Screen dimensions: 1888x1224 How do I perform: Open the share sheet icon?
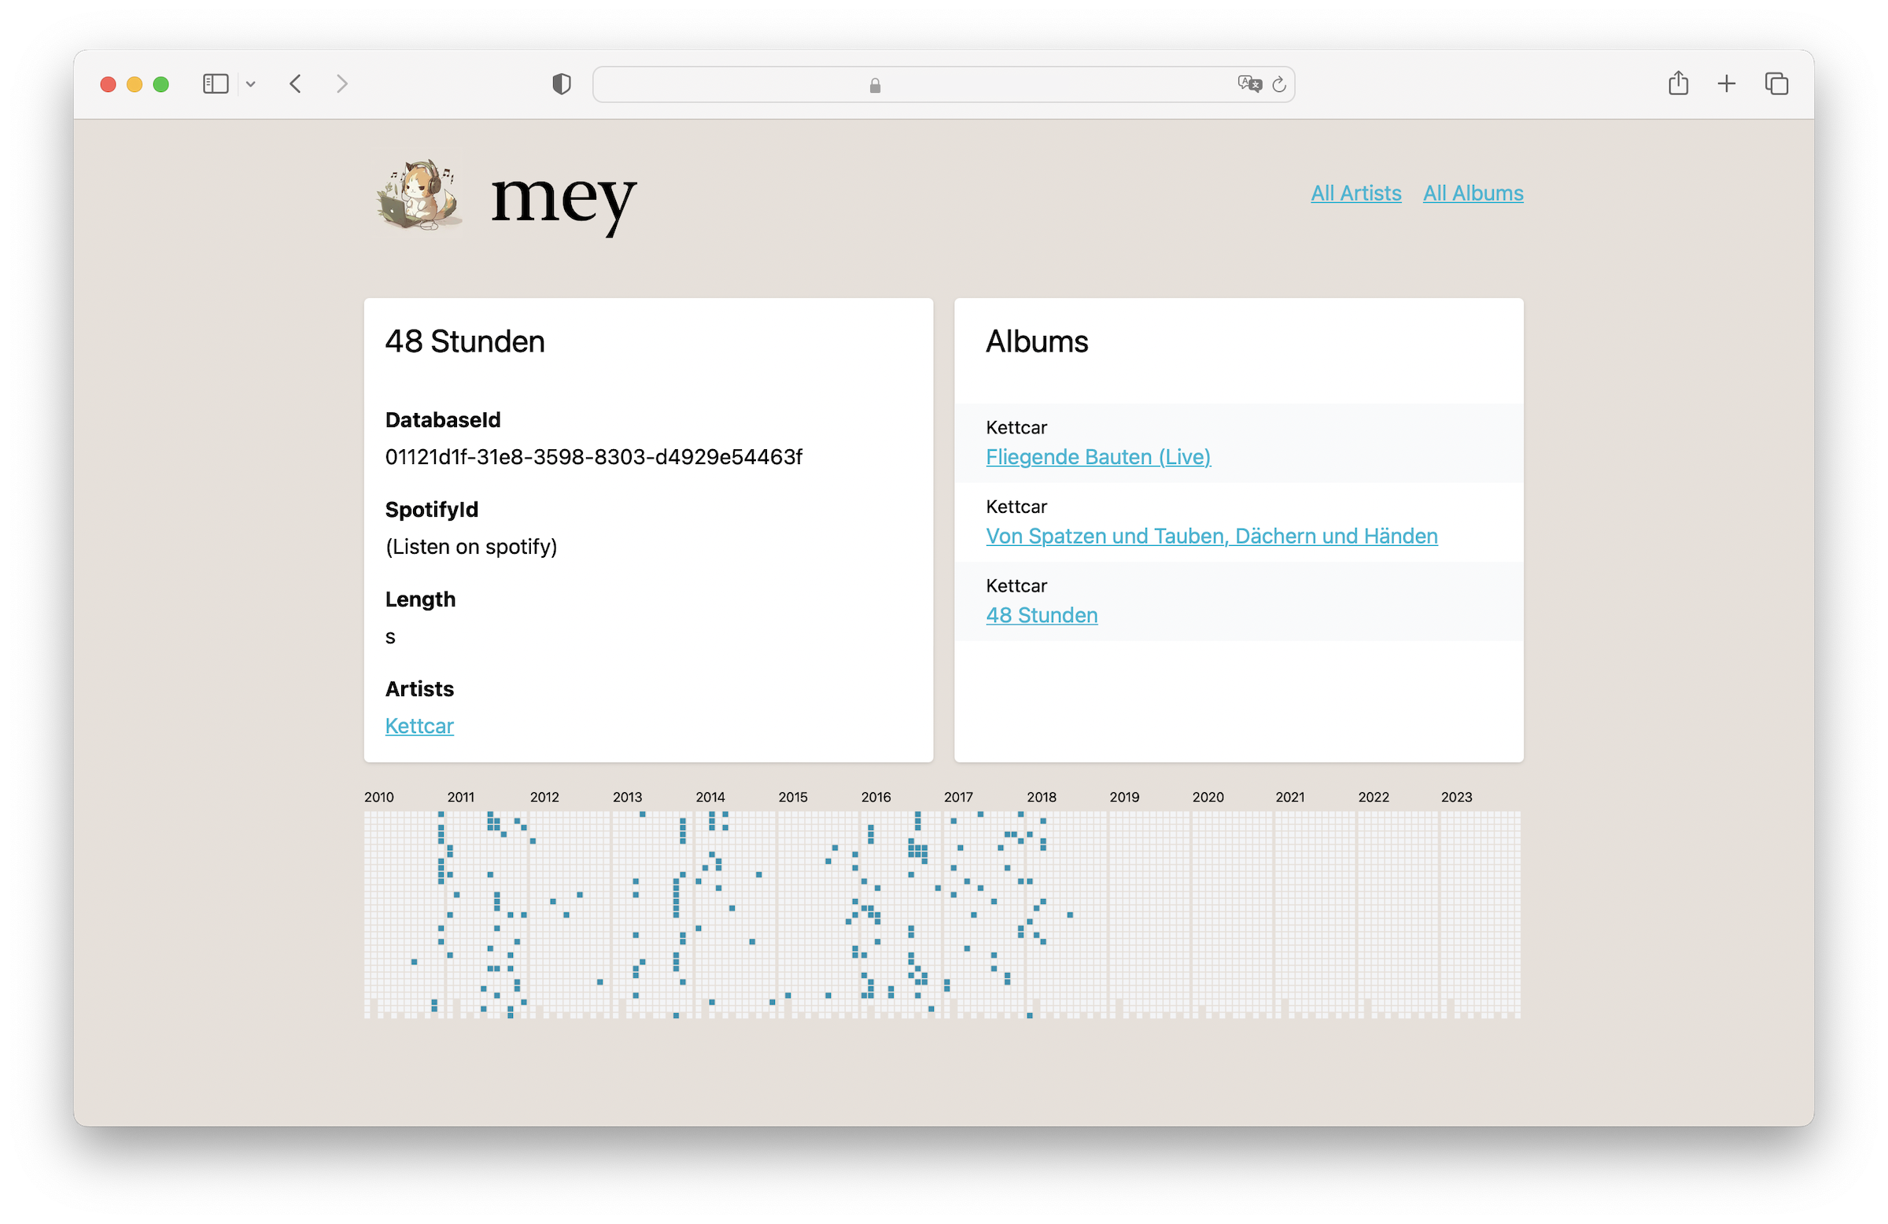click(x=1678, y=83)
